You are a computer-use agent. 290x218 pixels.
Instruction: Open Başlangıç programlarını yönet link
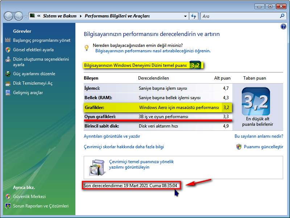point(42,40)
